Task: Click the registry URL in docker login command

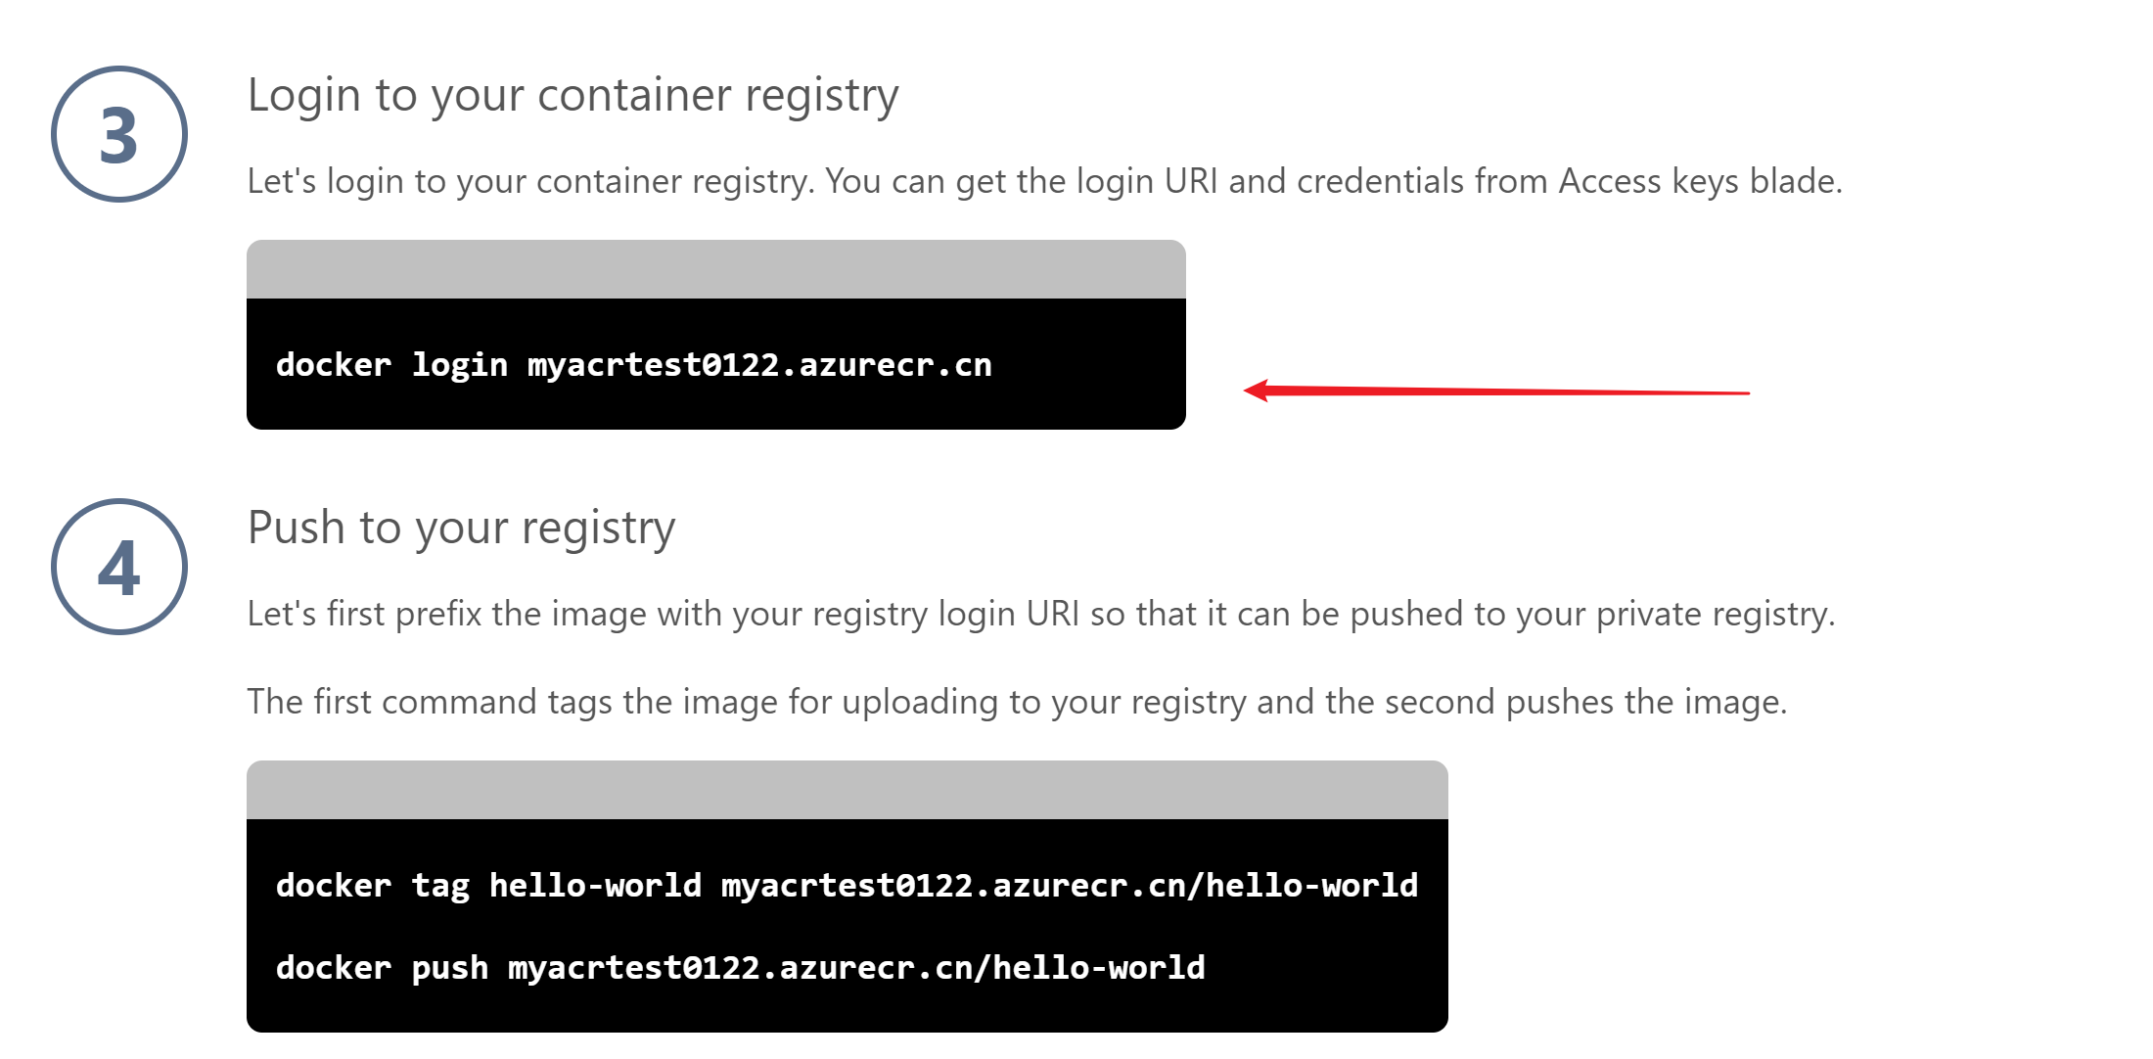Action: click(759, 365)
